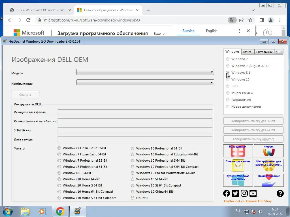The height and width of the screenshot is (217, 290).
Task: Click Копировать ссылку для 32 bit
Action: [253, 121]
